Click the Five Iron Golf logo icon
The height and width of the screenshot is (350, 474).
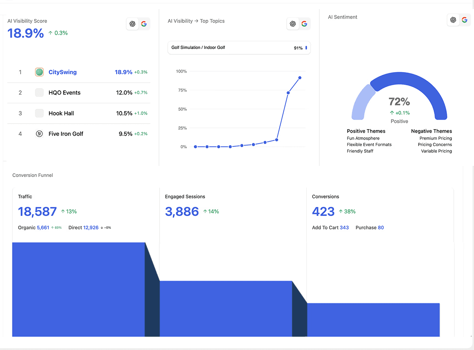point(39,134)
